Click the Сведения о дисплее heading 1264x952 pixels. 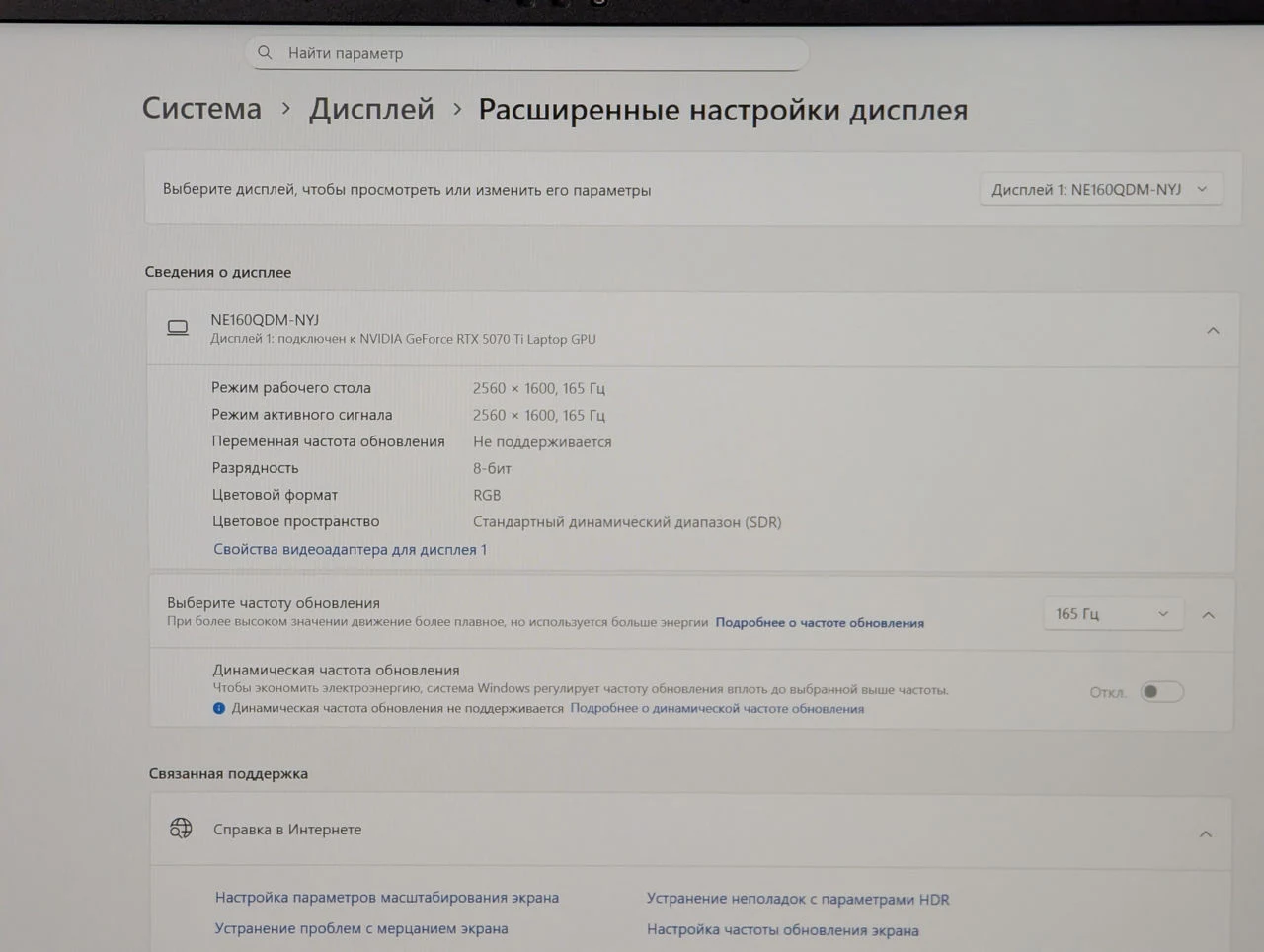[218, 272]
